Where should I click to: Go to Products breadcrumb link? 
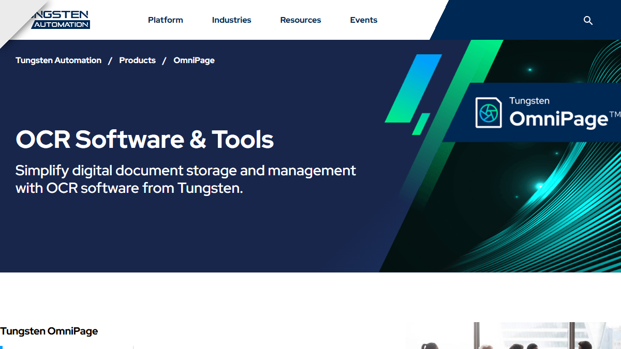pos(137,60)
